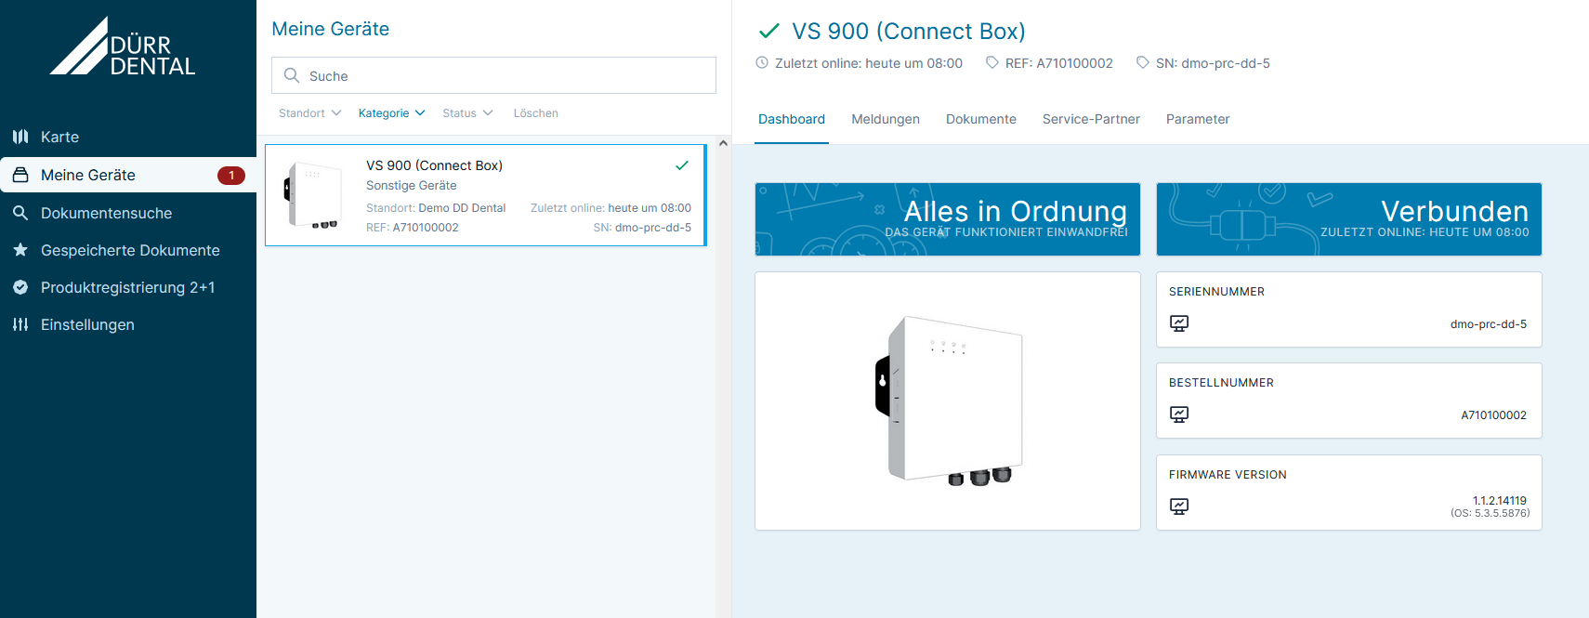The width and height of the screenshot is (1589, 618).
Task: Click the Alles in Ordnung status banner
Action: pyautogui.click(x=948, y=219)
